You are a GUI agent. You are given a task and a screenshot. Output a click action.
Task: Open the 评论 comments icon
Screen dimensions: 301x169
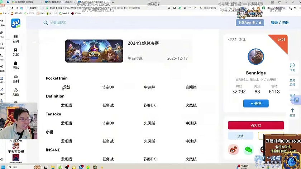[292, 67]
